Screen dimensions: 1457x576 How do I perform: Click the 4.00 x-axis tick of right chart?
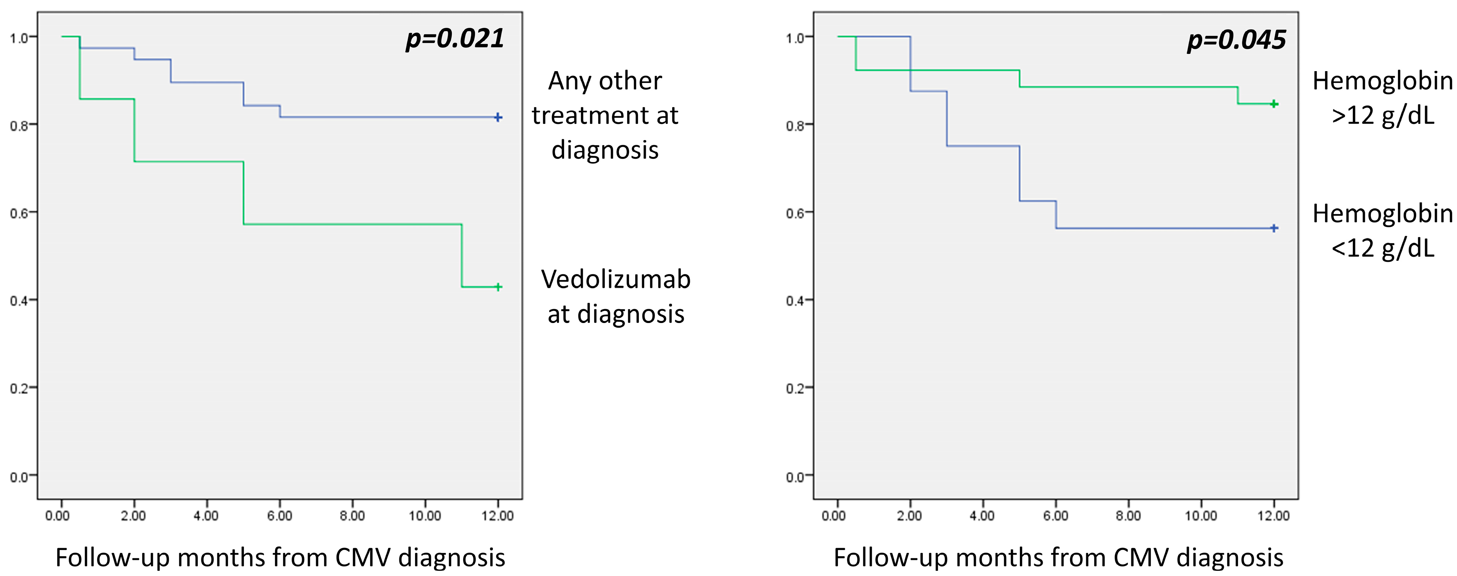pyautogui.click(x=982, y=516)
